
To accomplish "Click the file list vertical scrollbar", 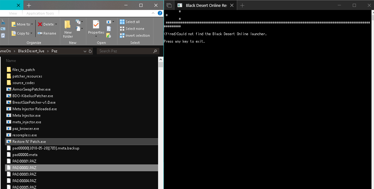I will [161, 125].
